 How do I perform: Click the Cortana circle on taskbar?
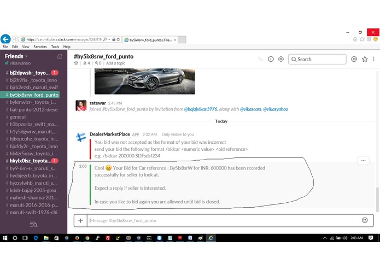pyautogui.click(x=15, y=238)
